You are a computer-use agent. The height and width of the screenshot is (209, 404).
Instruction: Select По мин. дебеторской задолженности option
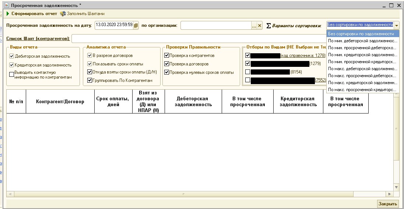click(x=362, y=41)
